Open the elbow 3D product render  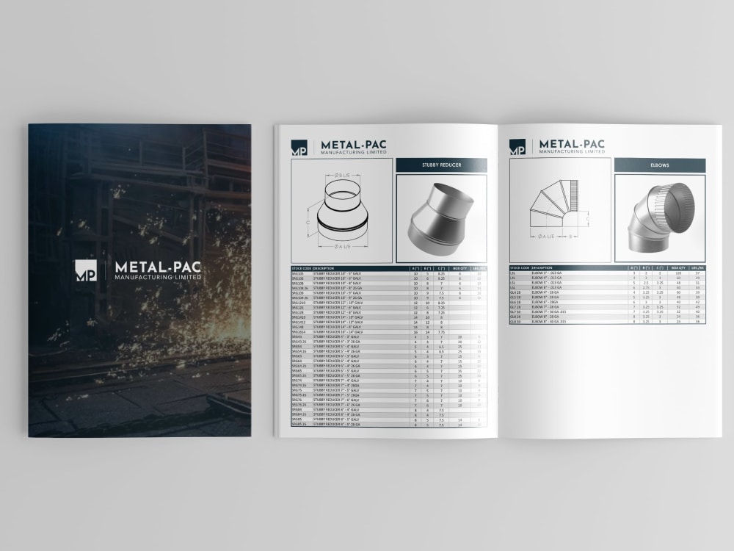[x=660, y=218]
